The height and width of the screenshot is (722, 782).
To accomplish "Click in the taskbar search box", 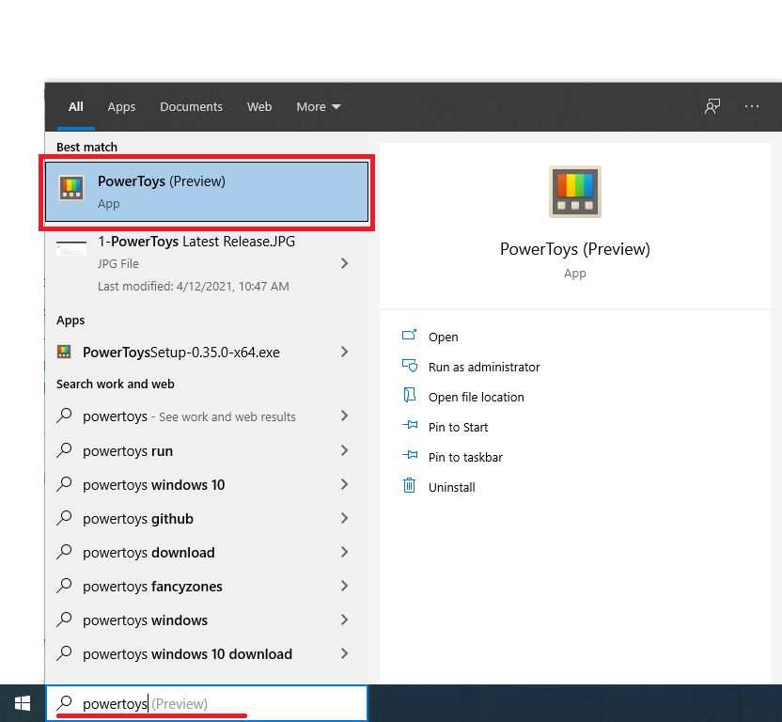I will click(x=207, y=703).
